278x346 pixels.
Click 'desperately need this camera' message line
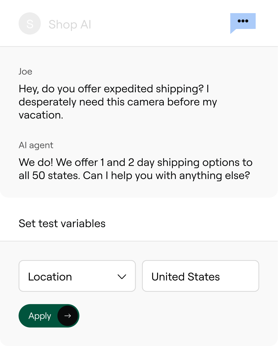coord(118,102)
